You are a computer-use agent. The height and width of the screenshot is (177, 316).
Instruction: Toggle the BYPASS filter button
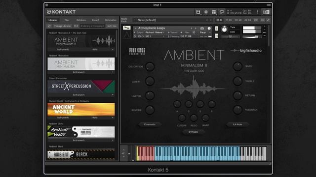click(x=193, y=132)
